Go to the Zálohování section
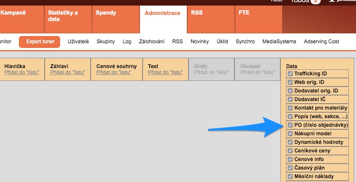Screen dimensions: 356x182 pyautogui.click(x=152, y=42)
